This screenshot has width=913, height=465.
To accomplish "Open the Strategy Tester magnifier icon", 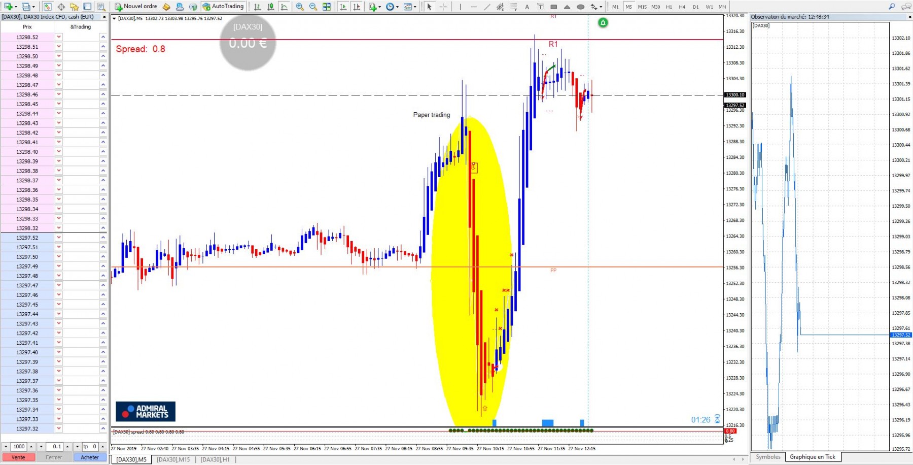I will click(101, 7).
